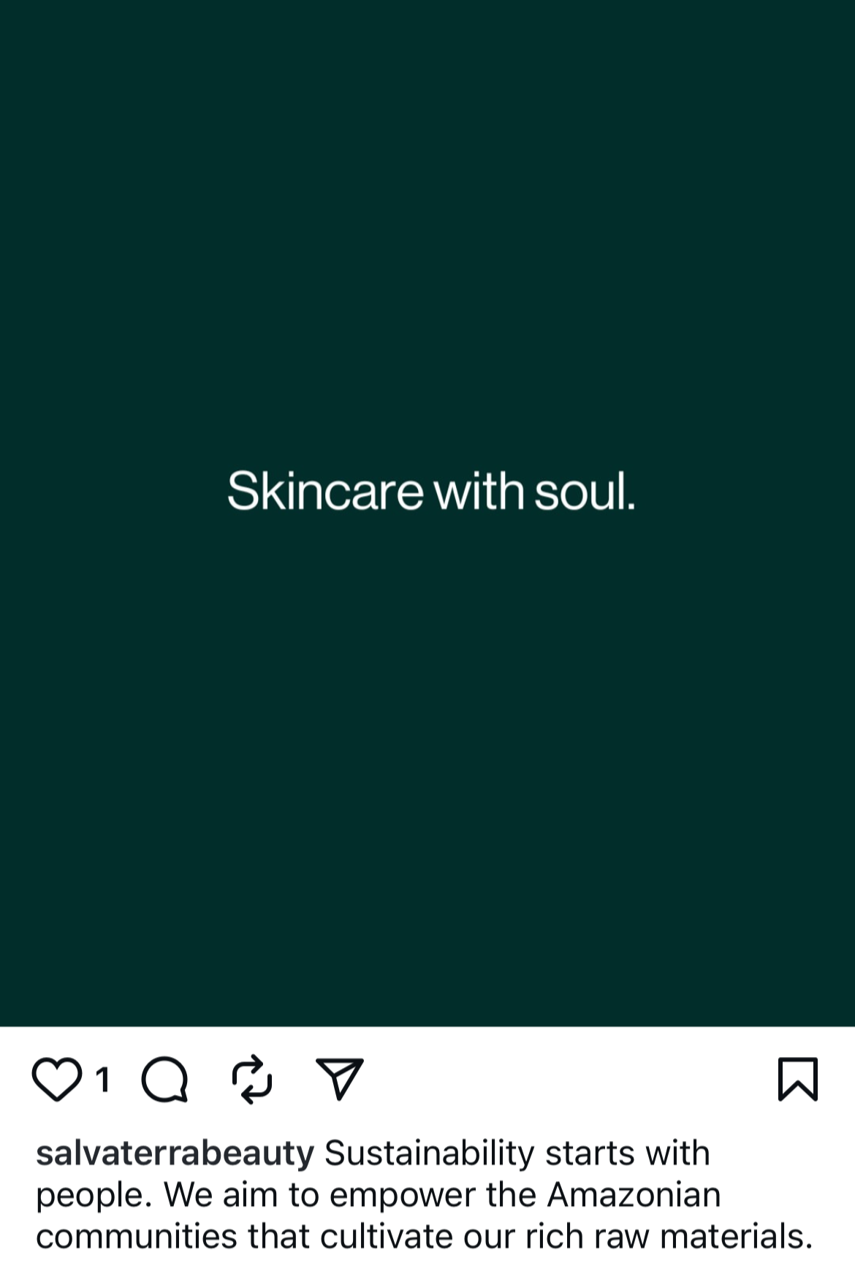Tap the dark green post image
855x1282 pixels.
pos(427,513)
